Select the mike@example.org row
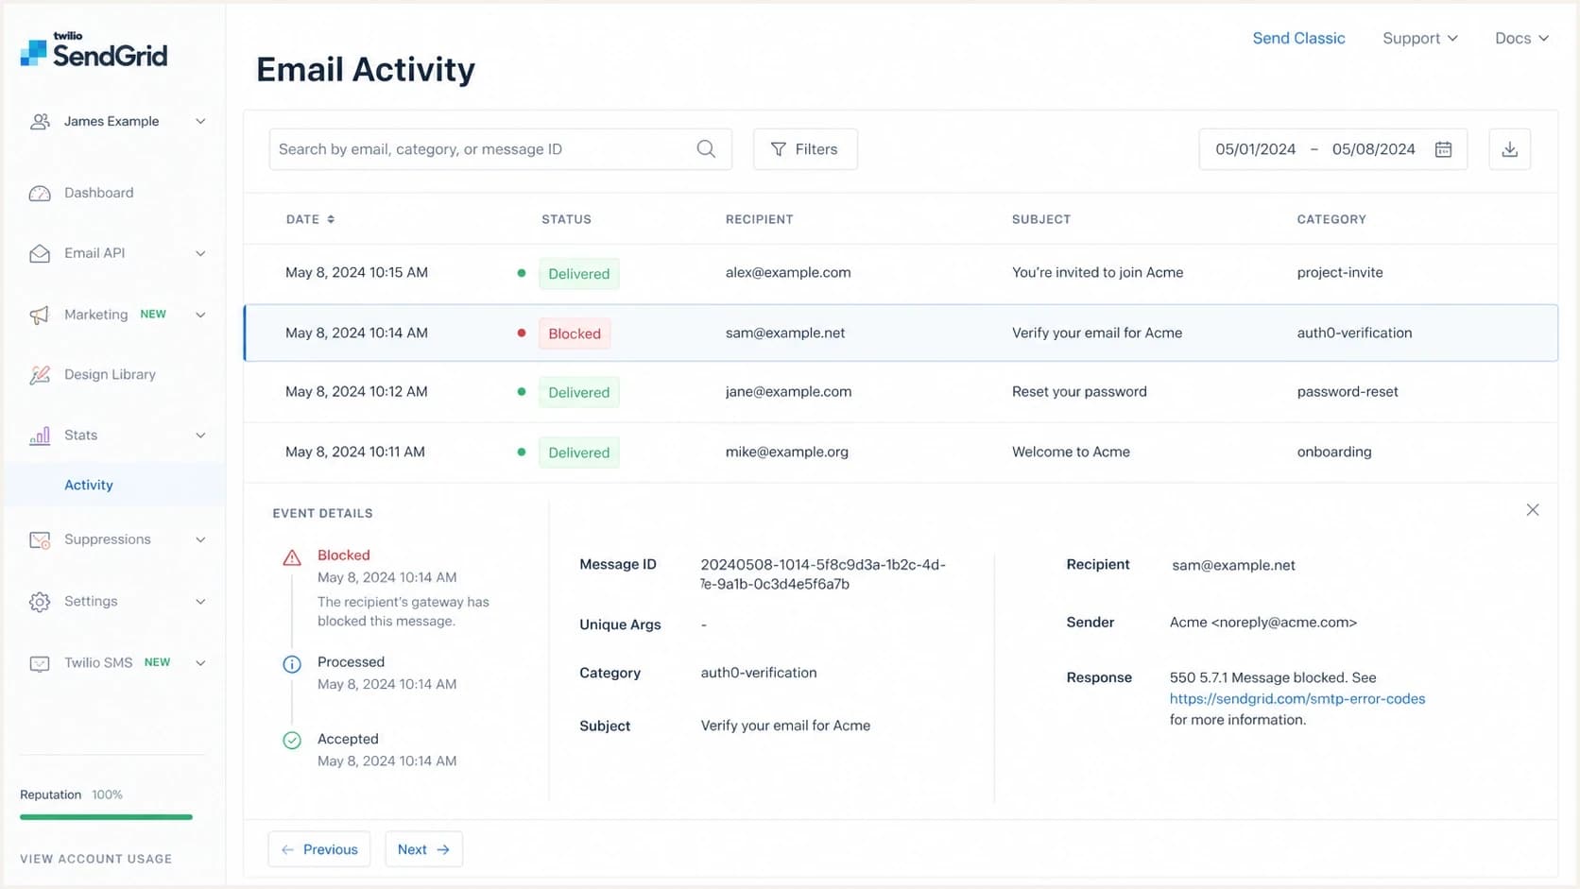Screen dimensions: 1580x889 click(x=901, y=453)
